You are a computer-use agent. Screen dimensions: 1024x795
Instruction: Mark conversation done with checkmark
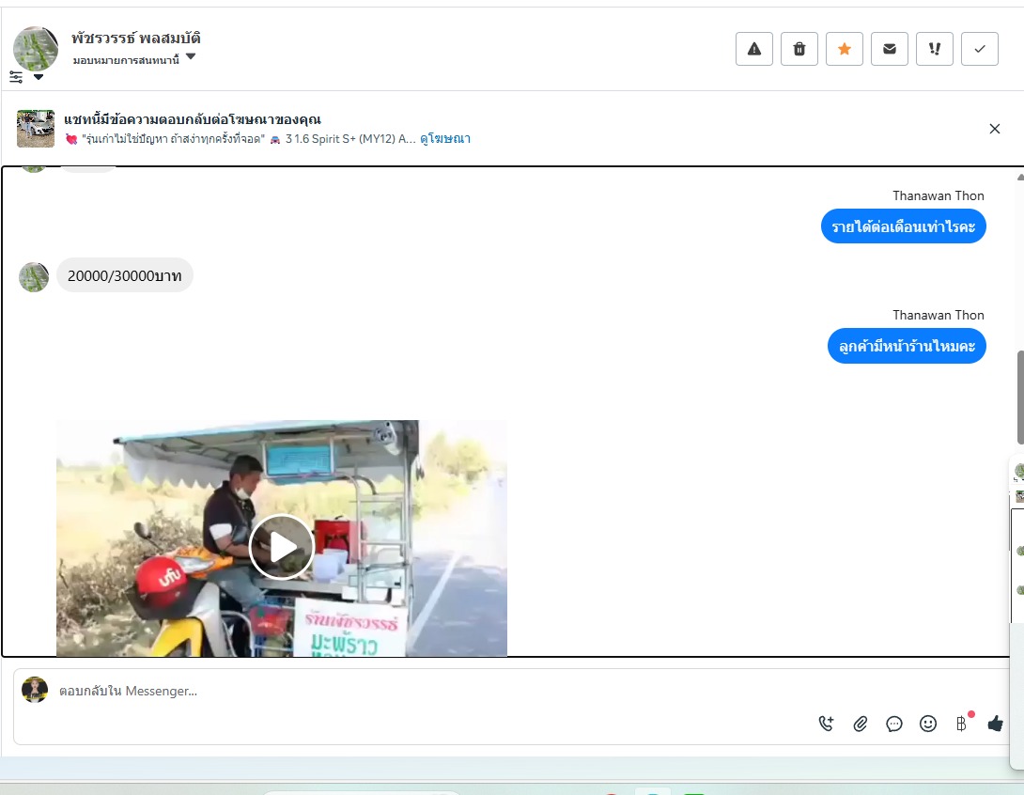pyautogui.click(x=980, y=49)
